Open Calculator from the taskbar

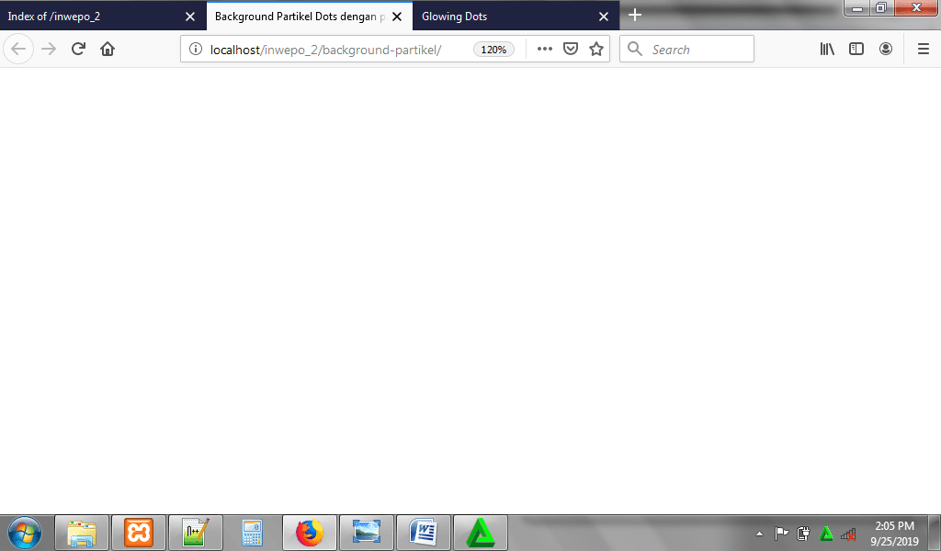[x=252, y=533]
